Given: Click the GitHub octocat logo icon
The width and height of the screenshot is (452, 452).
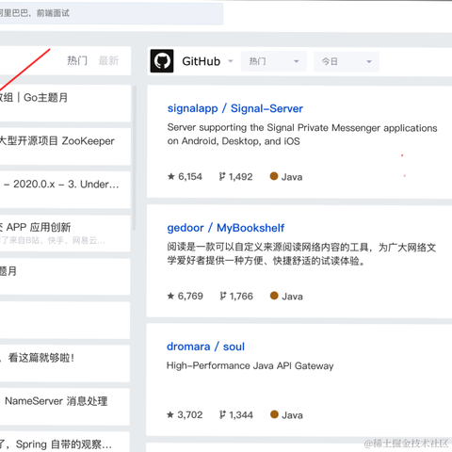Looking at the screenshot, I should [x=162, y=61].
